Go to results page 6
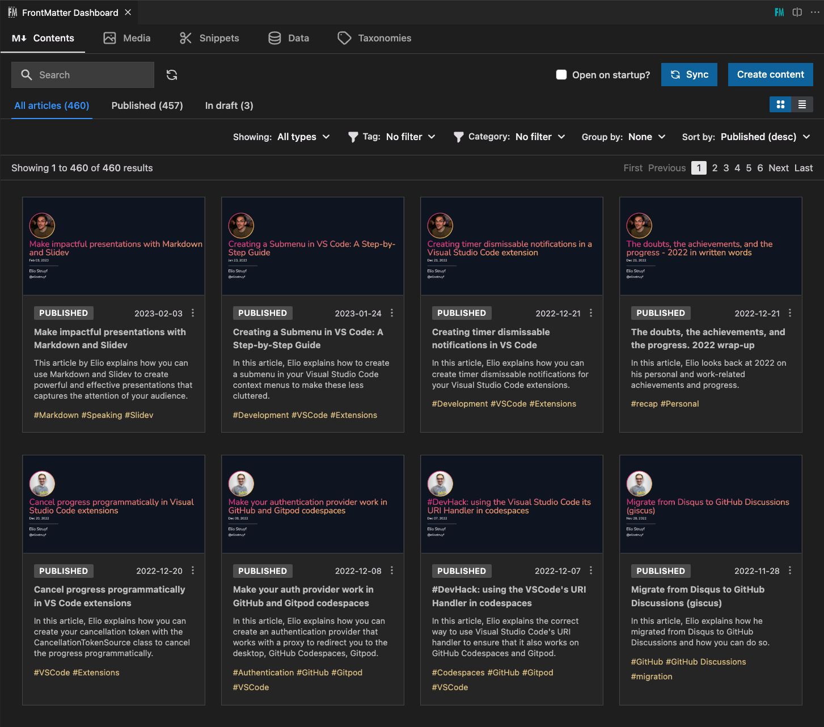Viewport: 824px width, 727px height. point(760,168)
